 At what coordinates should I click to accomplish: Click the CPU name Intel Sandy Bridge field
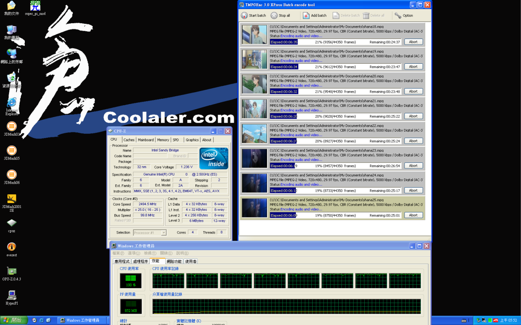click(165, 150)
